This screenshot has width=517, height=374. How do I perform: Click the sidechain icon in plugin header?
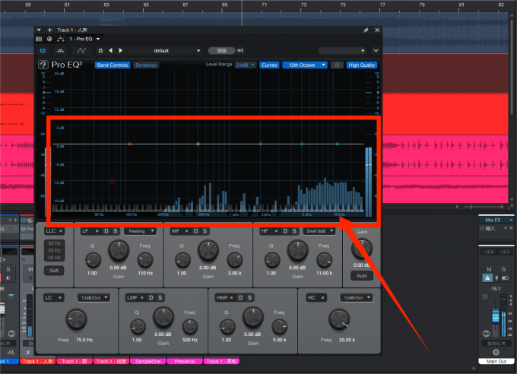tap(60, 51)
